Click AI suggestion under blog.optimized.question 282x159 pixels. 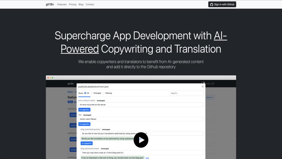click(x=87, y=143)
